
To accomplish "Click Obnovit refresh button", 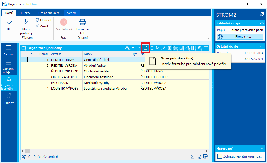I will tap(43, 20).
